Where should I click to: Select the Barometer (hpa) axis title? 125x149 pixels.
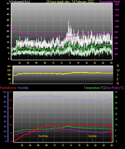coord(110,2)
